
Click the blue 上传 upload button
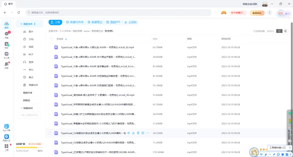point(56,22)
